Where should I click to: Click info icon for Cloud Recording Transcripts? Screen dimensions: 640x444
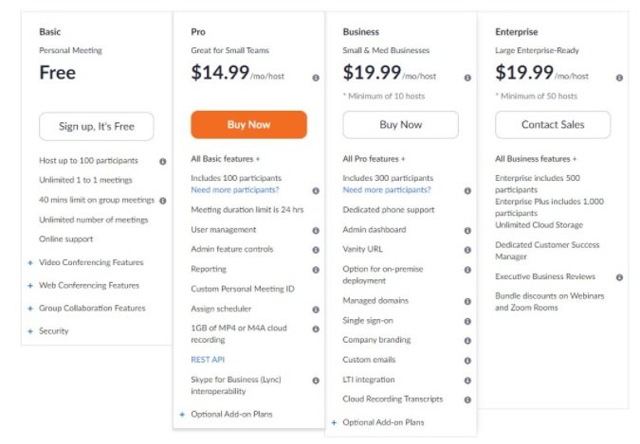pos(467,400)
